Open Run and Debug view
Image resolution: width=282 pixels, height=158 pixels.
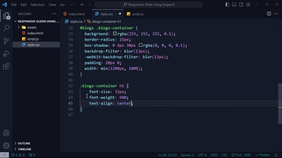pyautogui.click(x=6, y=54)
